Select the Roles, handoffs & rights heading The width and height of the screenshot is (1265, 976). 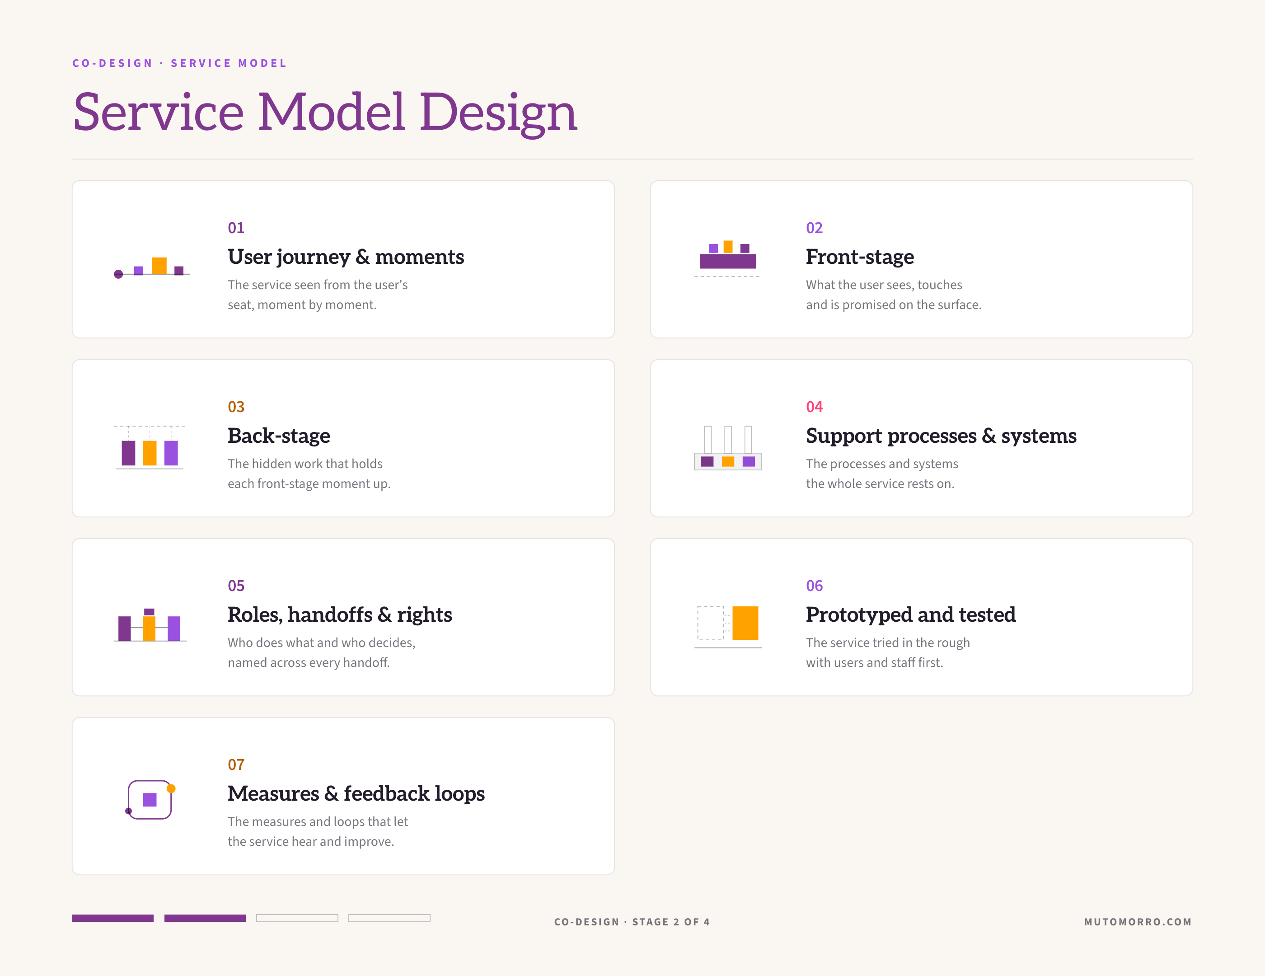tap(339, 615)
